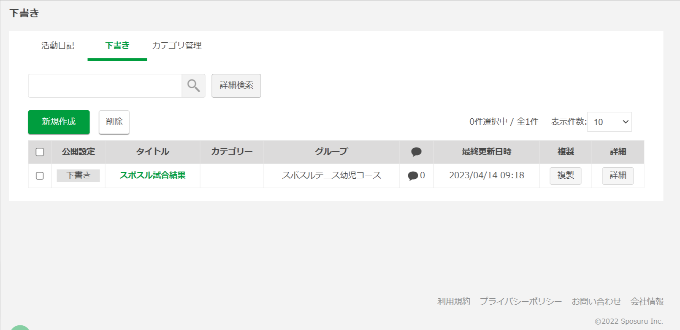Click the green 新規作成 button
680x330 pixels.
point(59,122)
